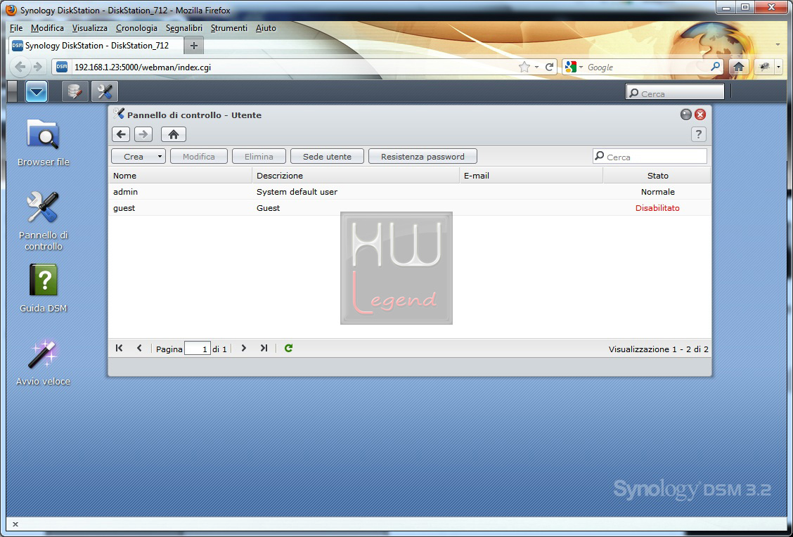The height and width of the screenshot is (537, 793).
Task: Sort by the Descrizione column header
Action: pyautogui.click(x=356, y=176)
